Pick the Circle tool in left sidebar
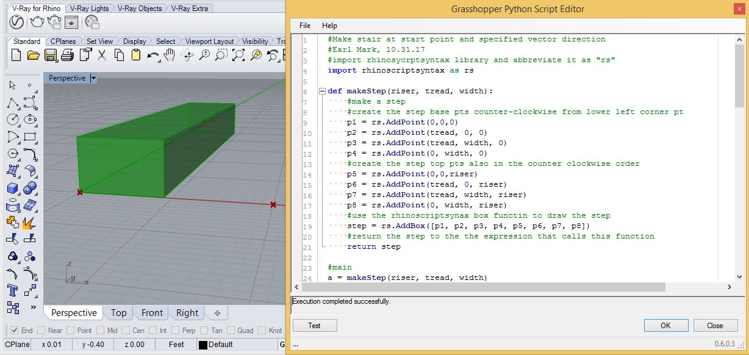Screen dimensions: 749x355 point(13,120)
